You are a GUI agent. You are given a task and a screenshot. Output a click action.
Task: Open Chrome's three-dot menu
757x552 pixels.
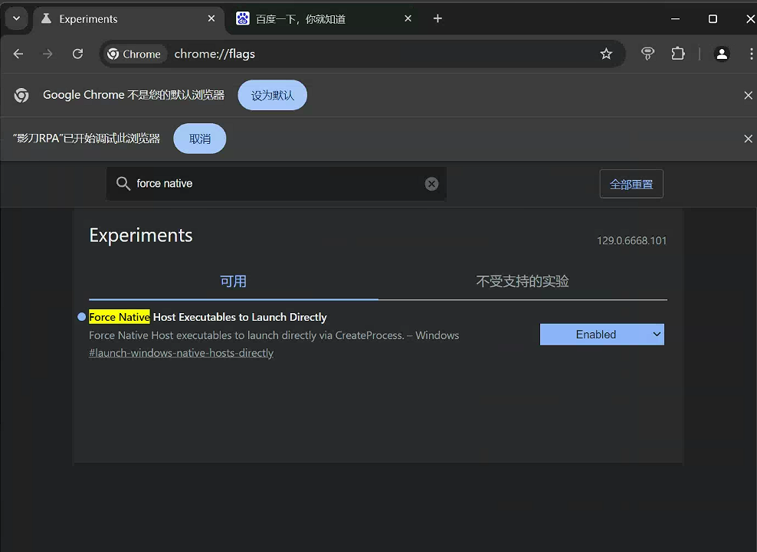(x=750, y=54)
